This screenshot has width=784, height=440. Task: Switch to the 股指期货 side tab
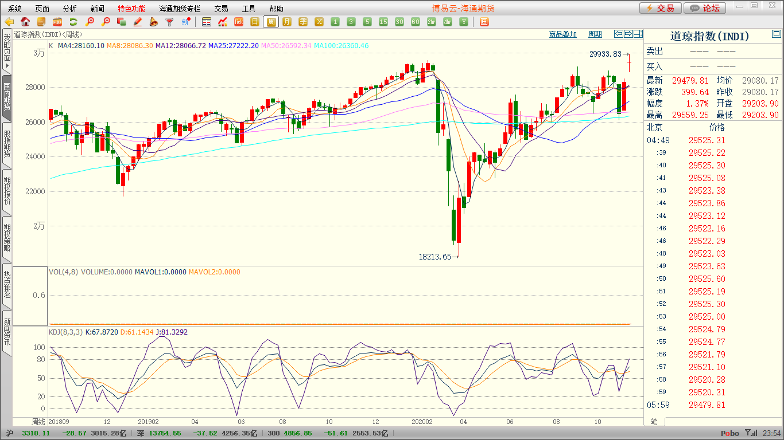tap(7, 144)
